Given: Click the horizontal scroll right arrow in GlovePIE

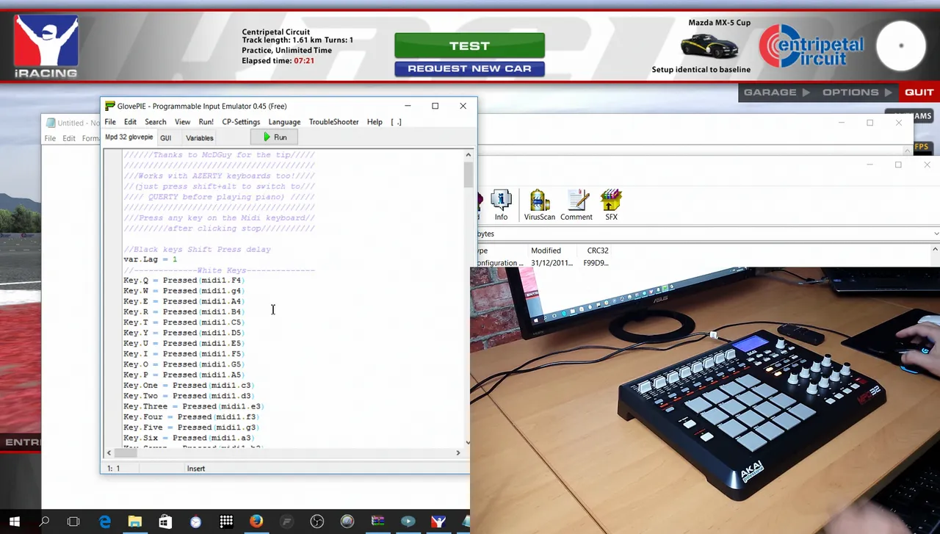Looking at the screenshot, I should click(458, 452).
